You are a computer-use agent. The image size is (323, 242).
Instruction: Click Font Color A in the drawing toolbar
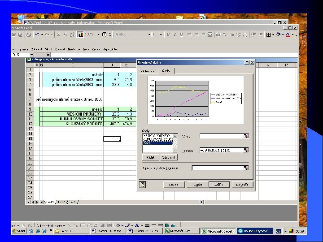137,225
